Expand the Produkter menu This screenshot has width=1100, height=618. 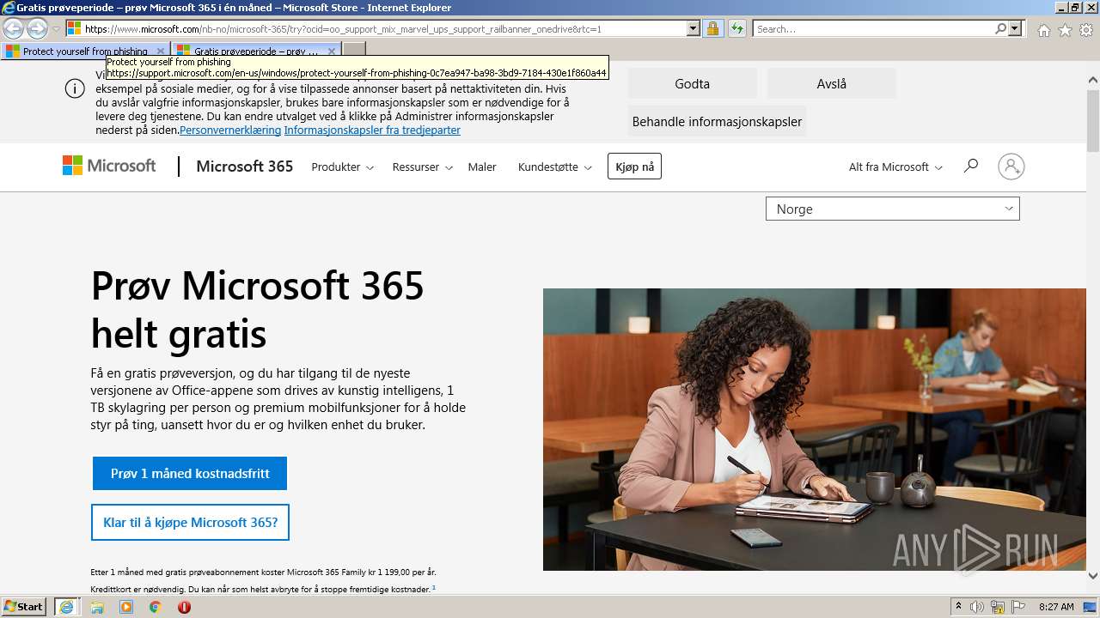(x=342, y=167)
